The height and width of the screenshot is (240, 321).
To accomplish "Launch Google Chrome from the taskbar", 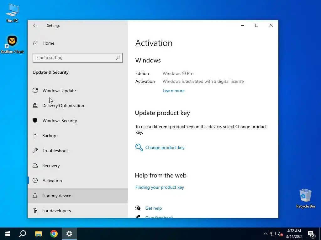I will pyautogui.click(x=54, y=234).
